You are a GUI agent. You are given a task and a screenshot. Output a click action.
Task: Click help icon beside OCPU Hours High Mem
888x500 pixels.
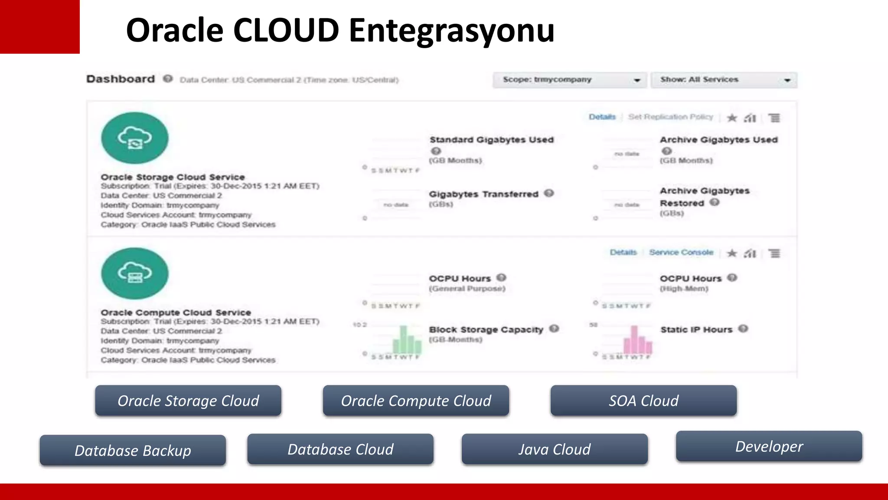pos(732,277)
